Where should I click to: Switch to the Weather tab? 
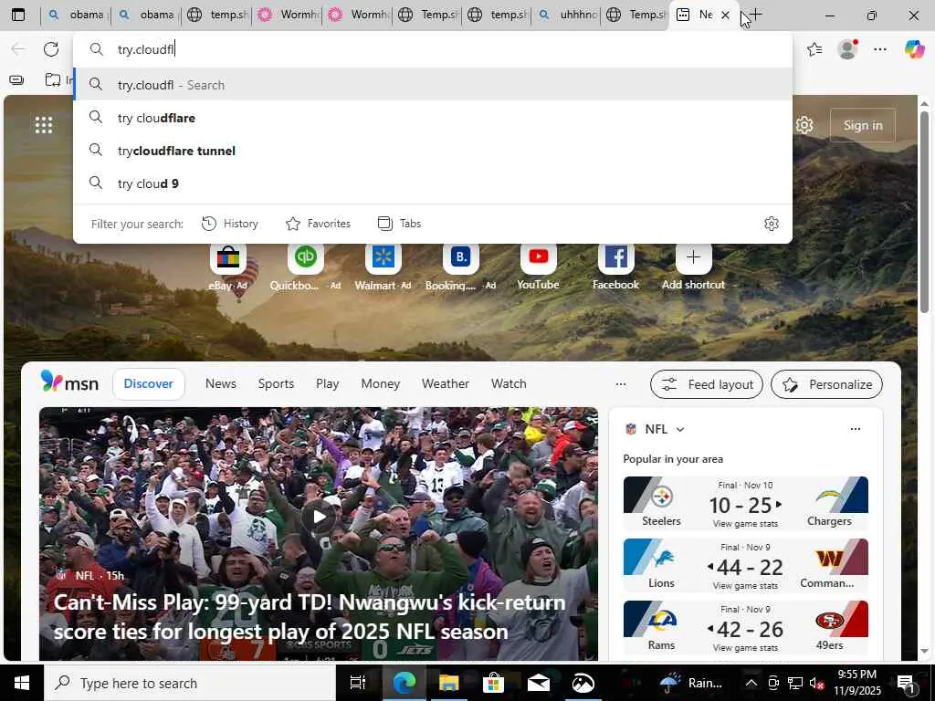446,384
